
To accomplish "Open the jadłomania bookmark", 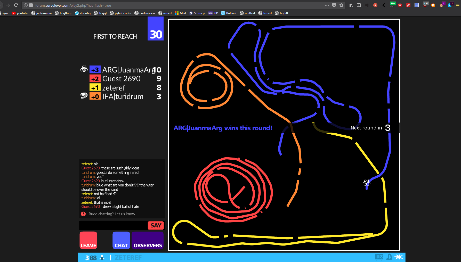I will [x=41, y=13].
